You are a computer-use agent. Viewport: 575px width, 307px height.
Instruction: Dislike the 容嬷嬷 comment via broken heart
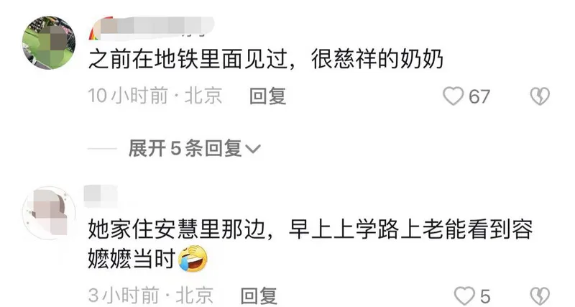tap(540, 296)
